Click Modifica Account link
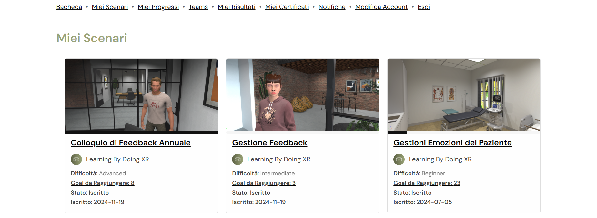 381,7
